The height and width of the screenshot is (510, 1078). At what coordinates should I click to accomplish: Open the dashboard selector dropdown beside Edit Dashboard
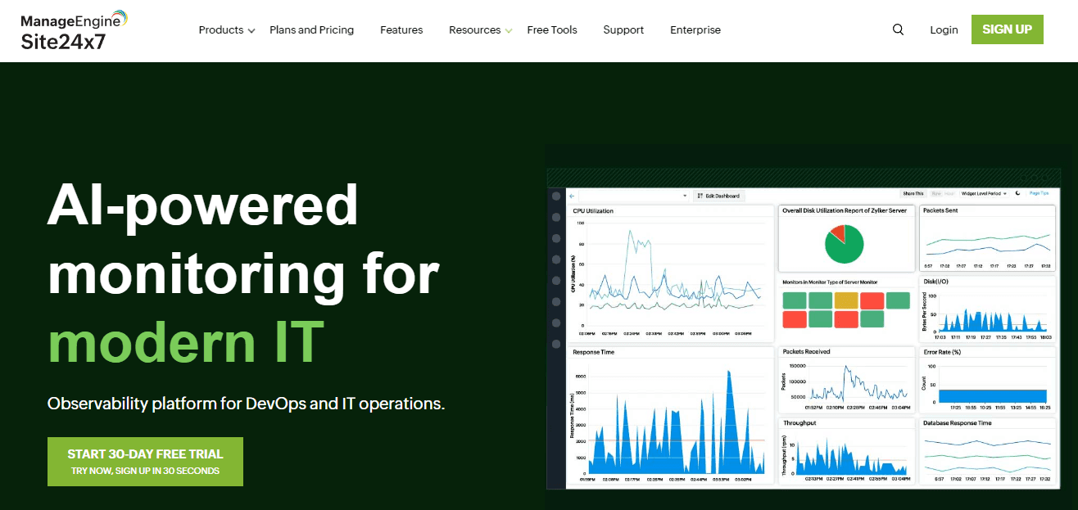click(x=633, y=196)
